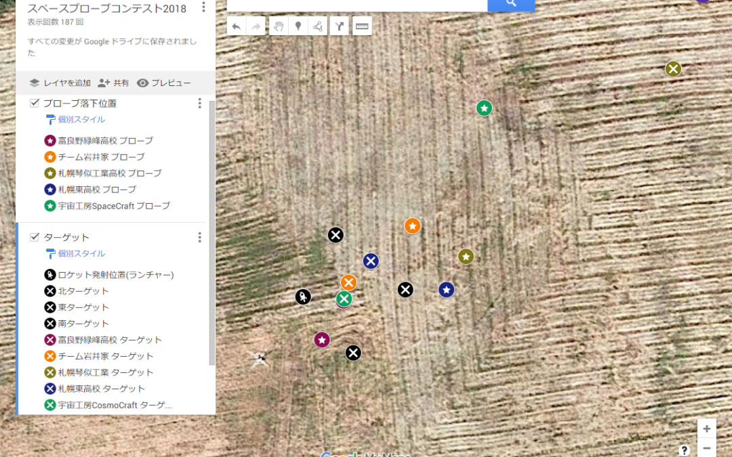Toggle the ターゲット layer checkbox

(x=35, y=237)
